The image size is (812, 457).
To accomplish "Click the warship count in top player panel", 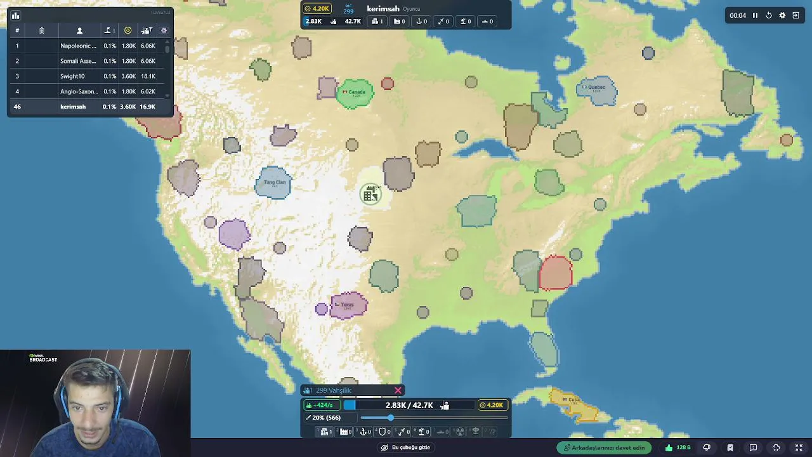I will [x=488, y=22].
